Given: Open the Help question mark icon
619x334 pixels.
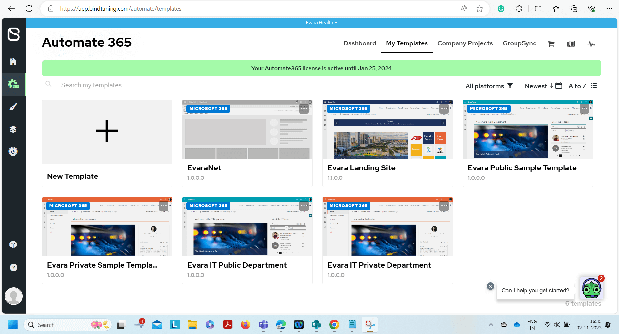Looking at the screenshot, I should [14, 268].
